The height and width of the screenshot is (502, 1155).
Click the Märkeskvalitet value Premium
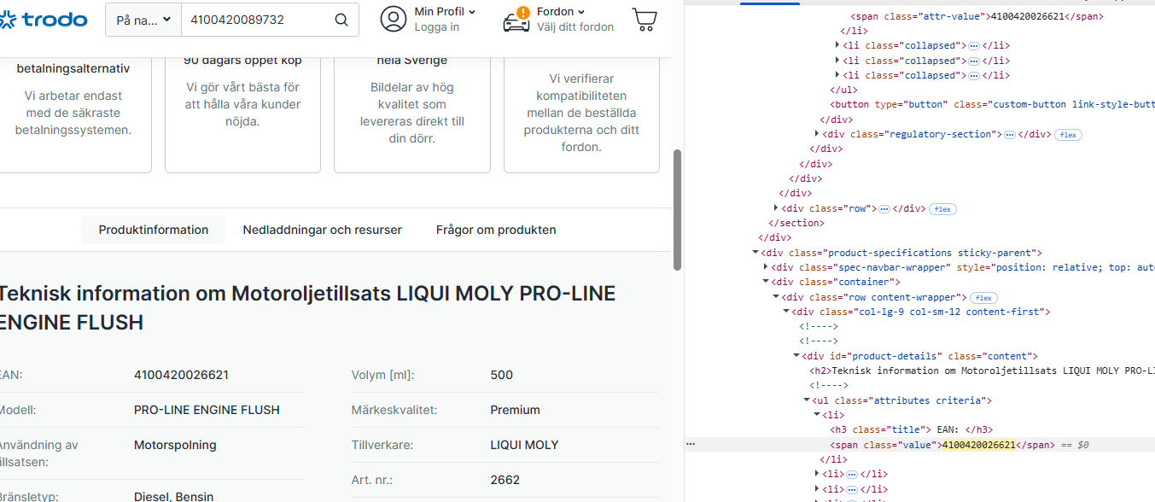(515, 410)
